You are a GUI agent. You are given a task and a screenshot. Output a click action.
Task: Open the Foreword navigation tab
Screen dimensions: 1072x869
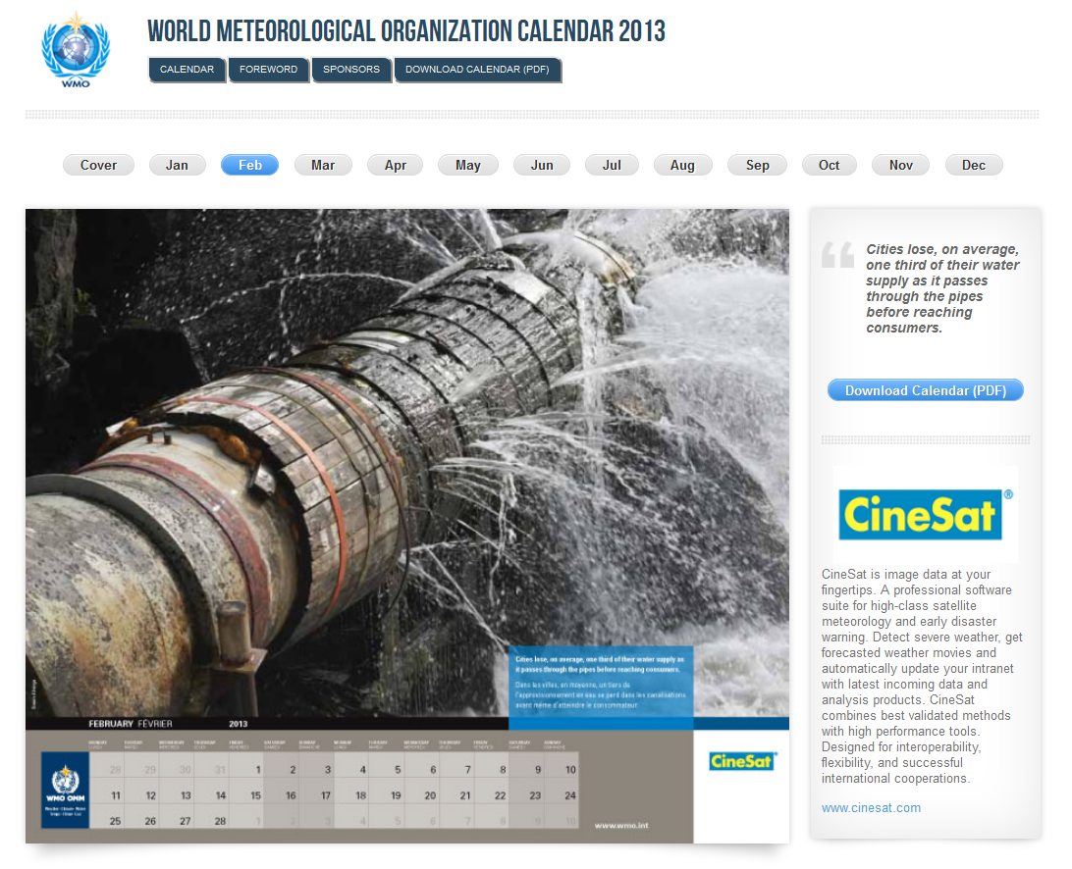click(268, 70)
